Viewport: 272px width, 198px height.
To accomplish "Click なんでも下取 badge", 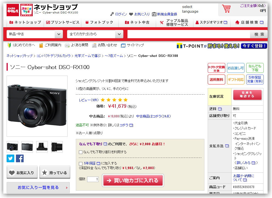I will point(255,68).
